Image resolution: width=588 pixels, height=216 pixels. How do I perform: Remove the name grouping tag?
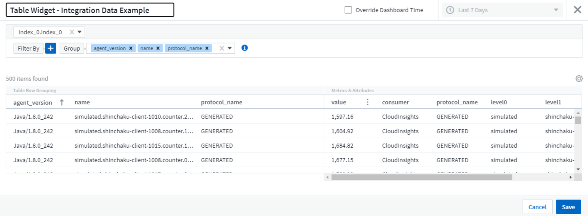pyautogui.click(x=158, y=48)
